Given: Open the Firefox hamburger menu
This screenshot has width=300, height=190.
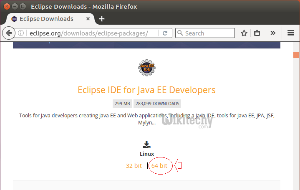Looking at the screenshot, I should pos(291,33).
